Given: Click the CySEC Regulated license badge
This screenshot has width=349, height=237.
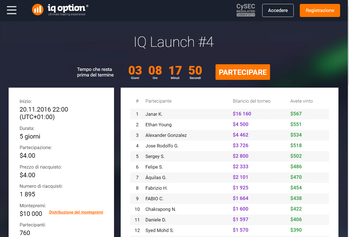Looking at the screenshot, I should click(x=246, y=10).
